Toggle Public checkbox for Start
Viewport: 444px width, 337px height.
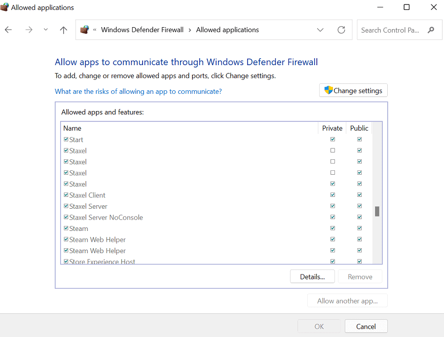(x=359, y=139)
